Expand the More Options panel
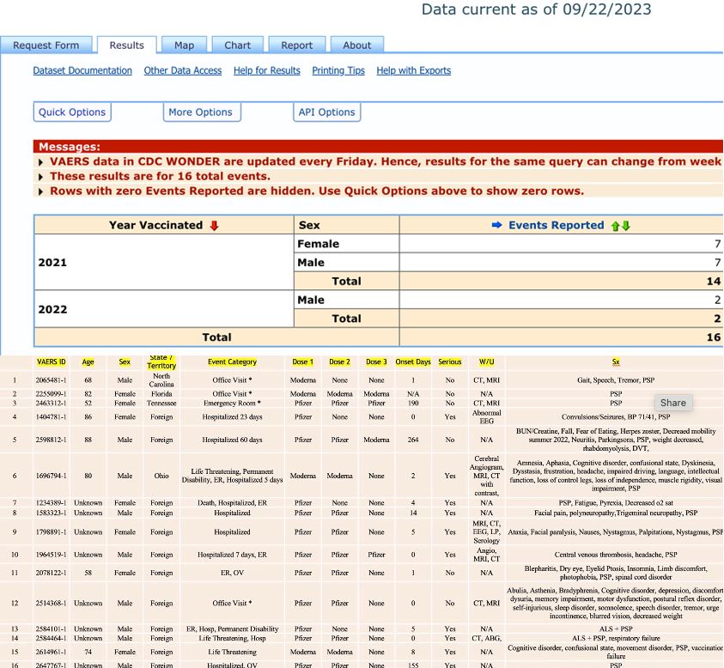This screenshot has height=668, width=724. (200, 112)
